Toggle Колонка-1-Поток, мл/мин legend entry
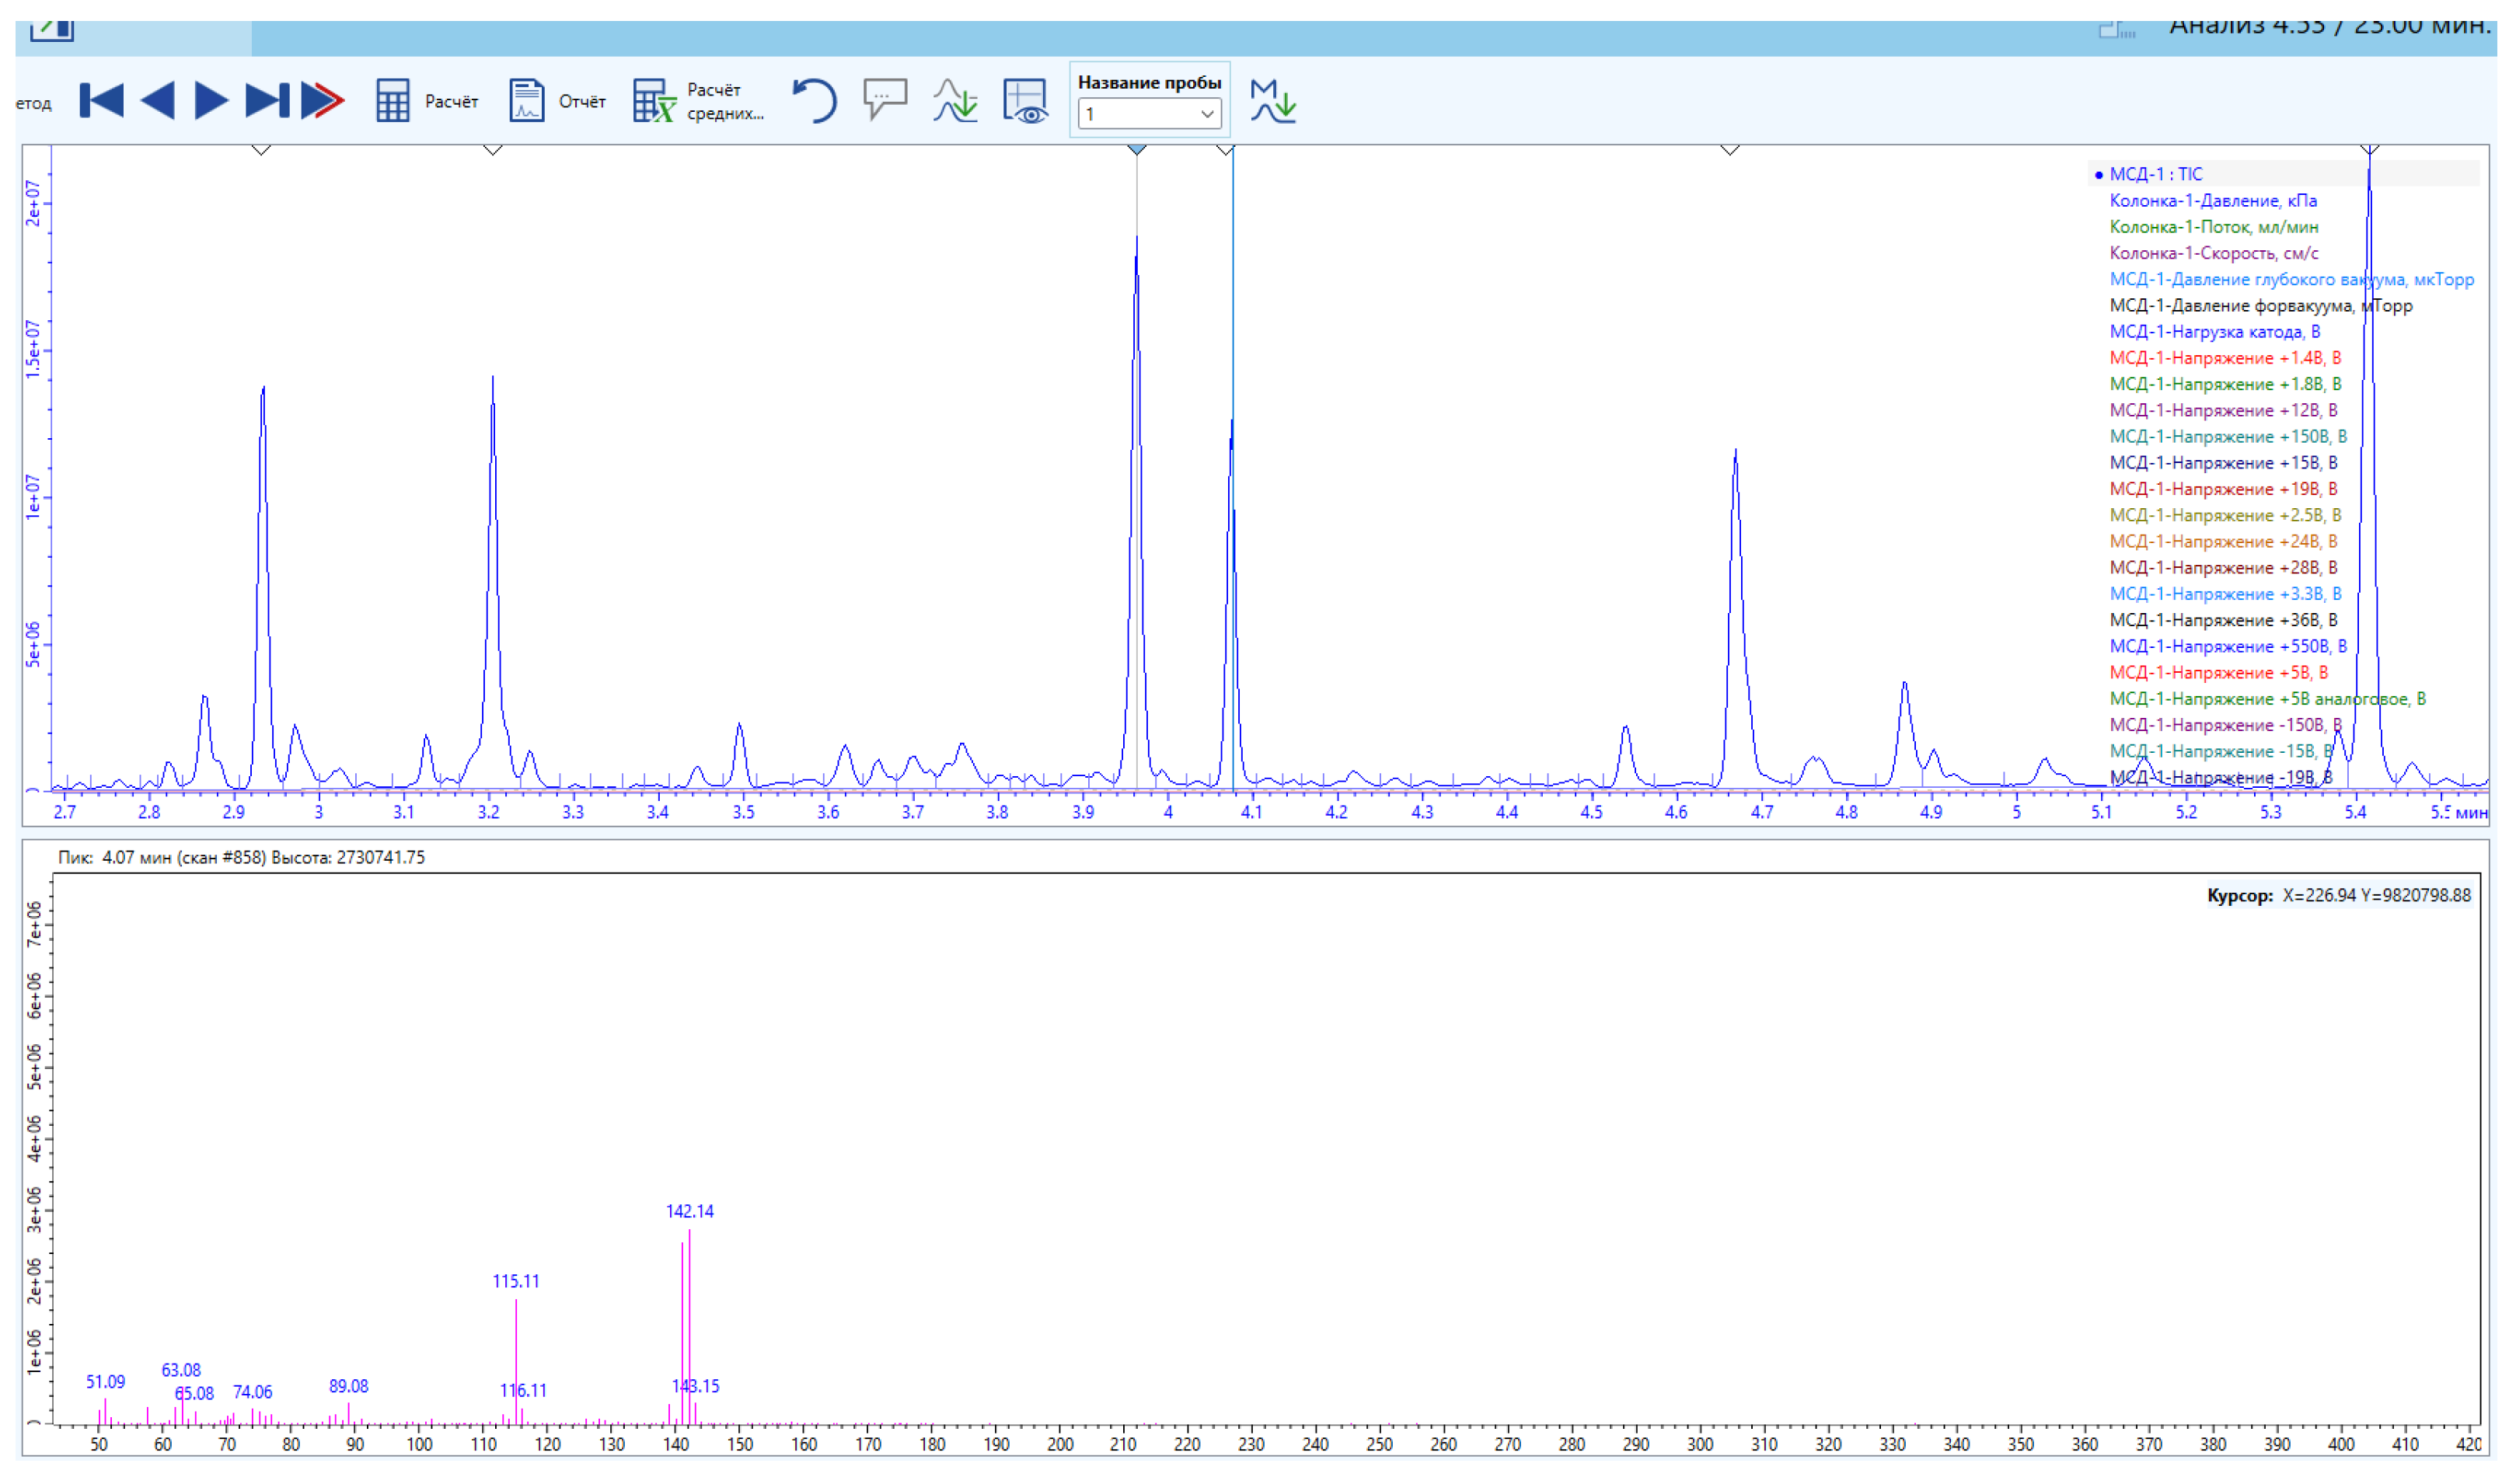This screenshot has width=2509, height=1484. [x=2213, y=227]
